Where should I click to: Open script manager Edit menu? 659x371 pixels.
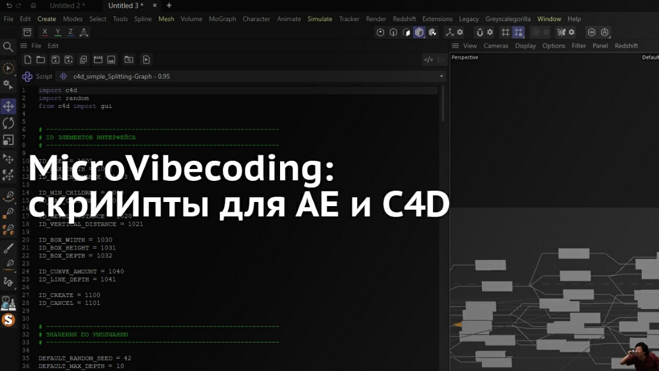tap(53, 46)
